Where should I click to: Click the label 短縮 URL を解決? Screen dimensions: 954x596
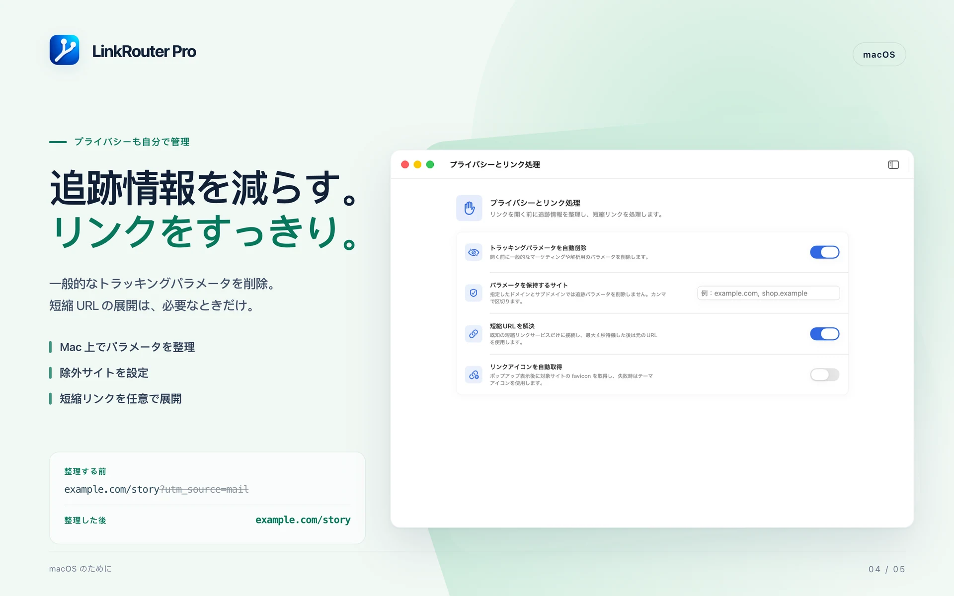click(512, 326)
